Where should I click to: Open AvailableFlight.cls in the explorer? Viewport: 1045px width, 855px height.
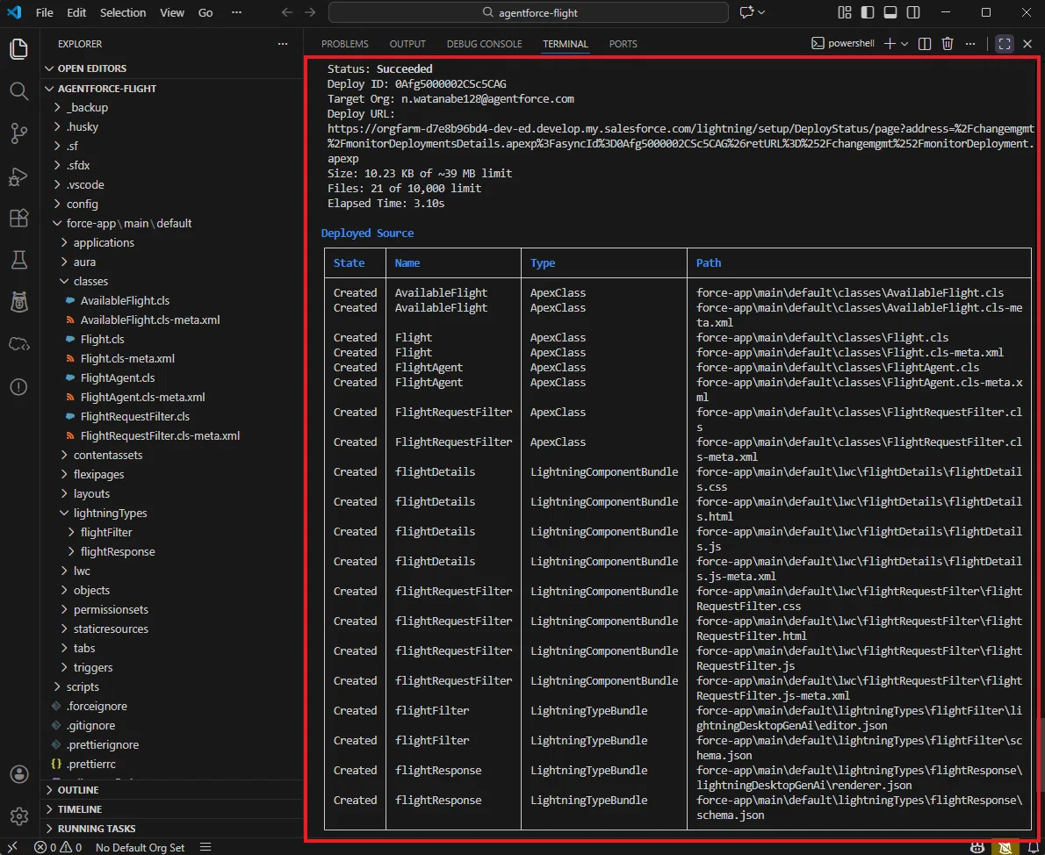pos(125,300)
